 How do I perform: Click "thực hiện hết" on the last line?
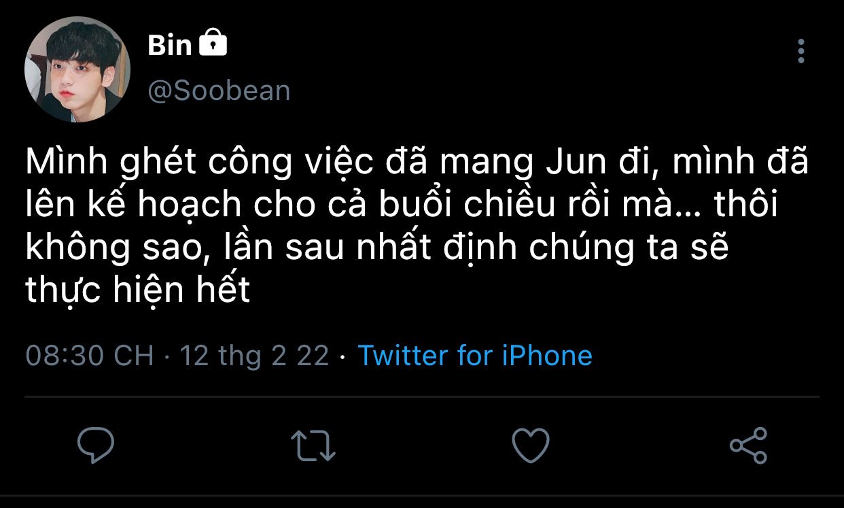[138, 291]
